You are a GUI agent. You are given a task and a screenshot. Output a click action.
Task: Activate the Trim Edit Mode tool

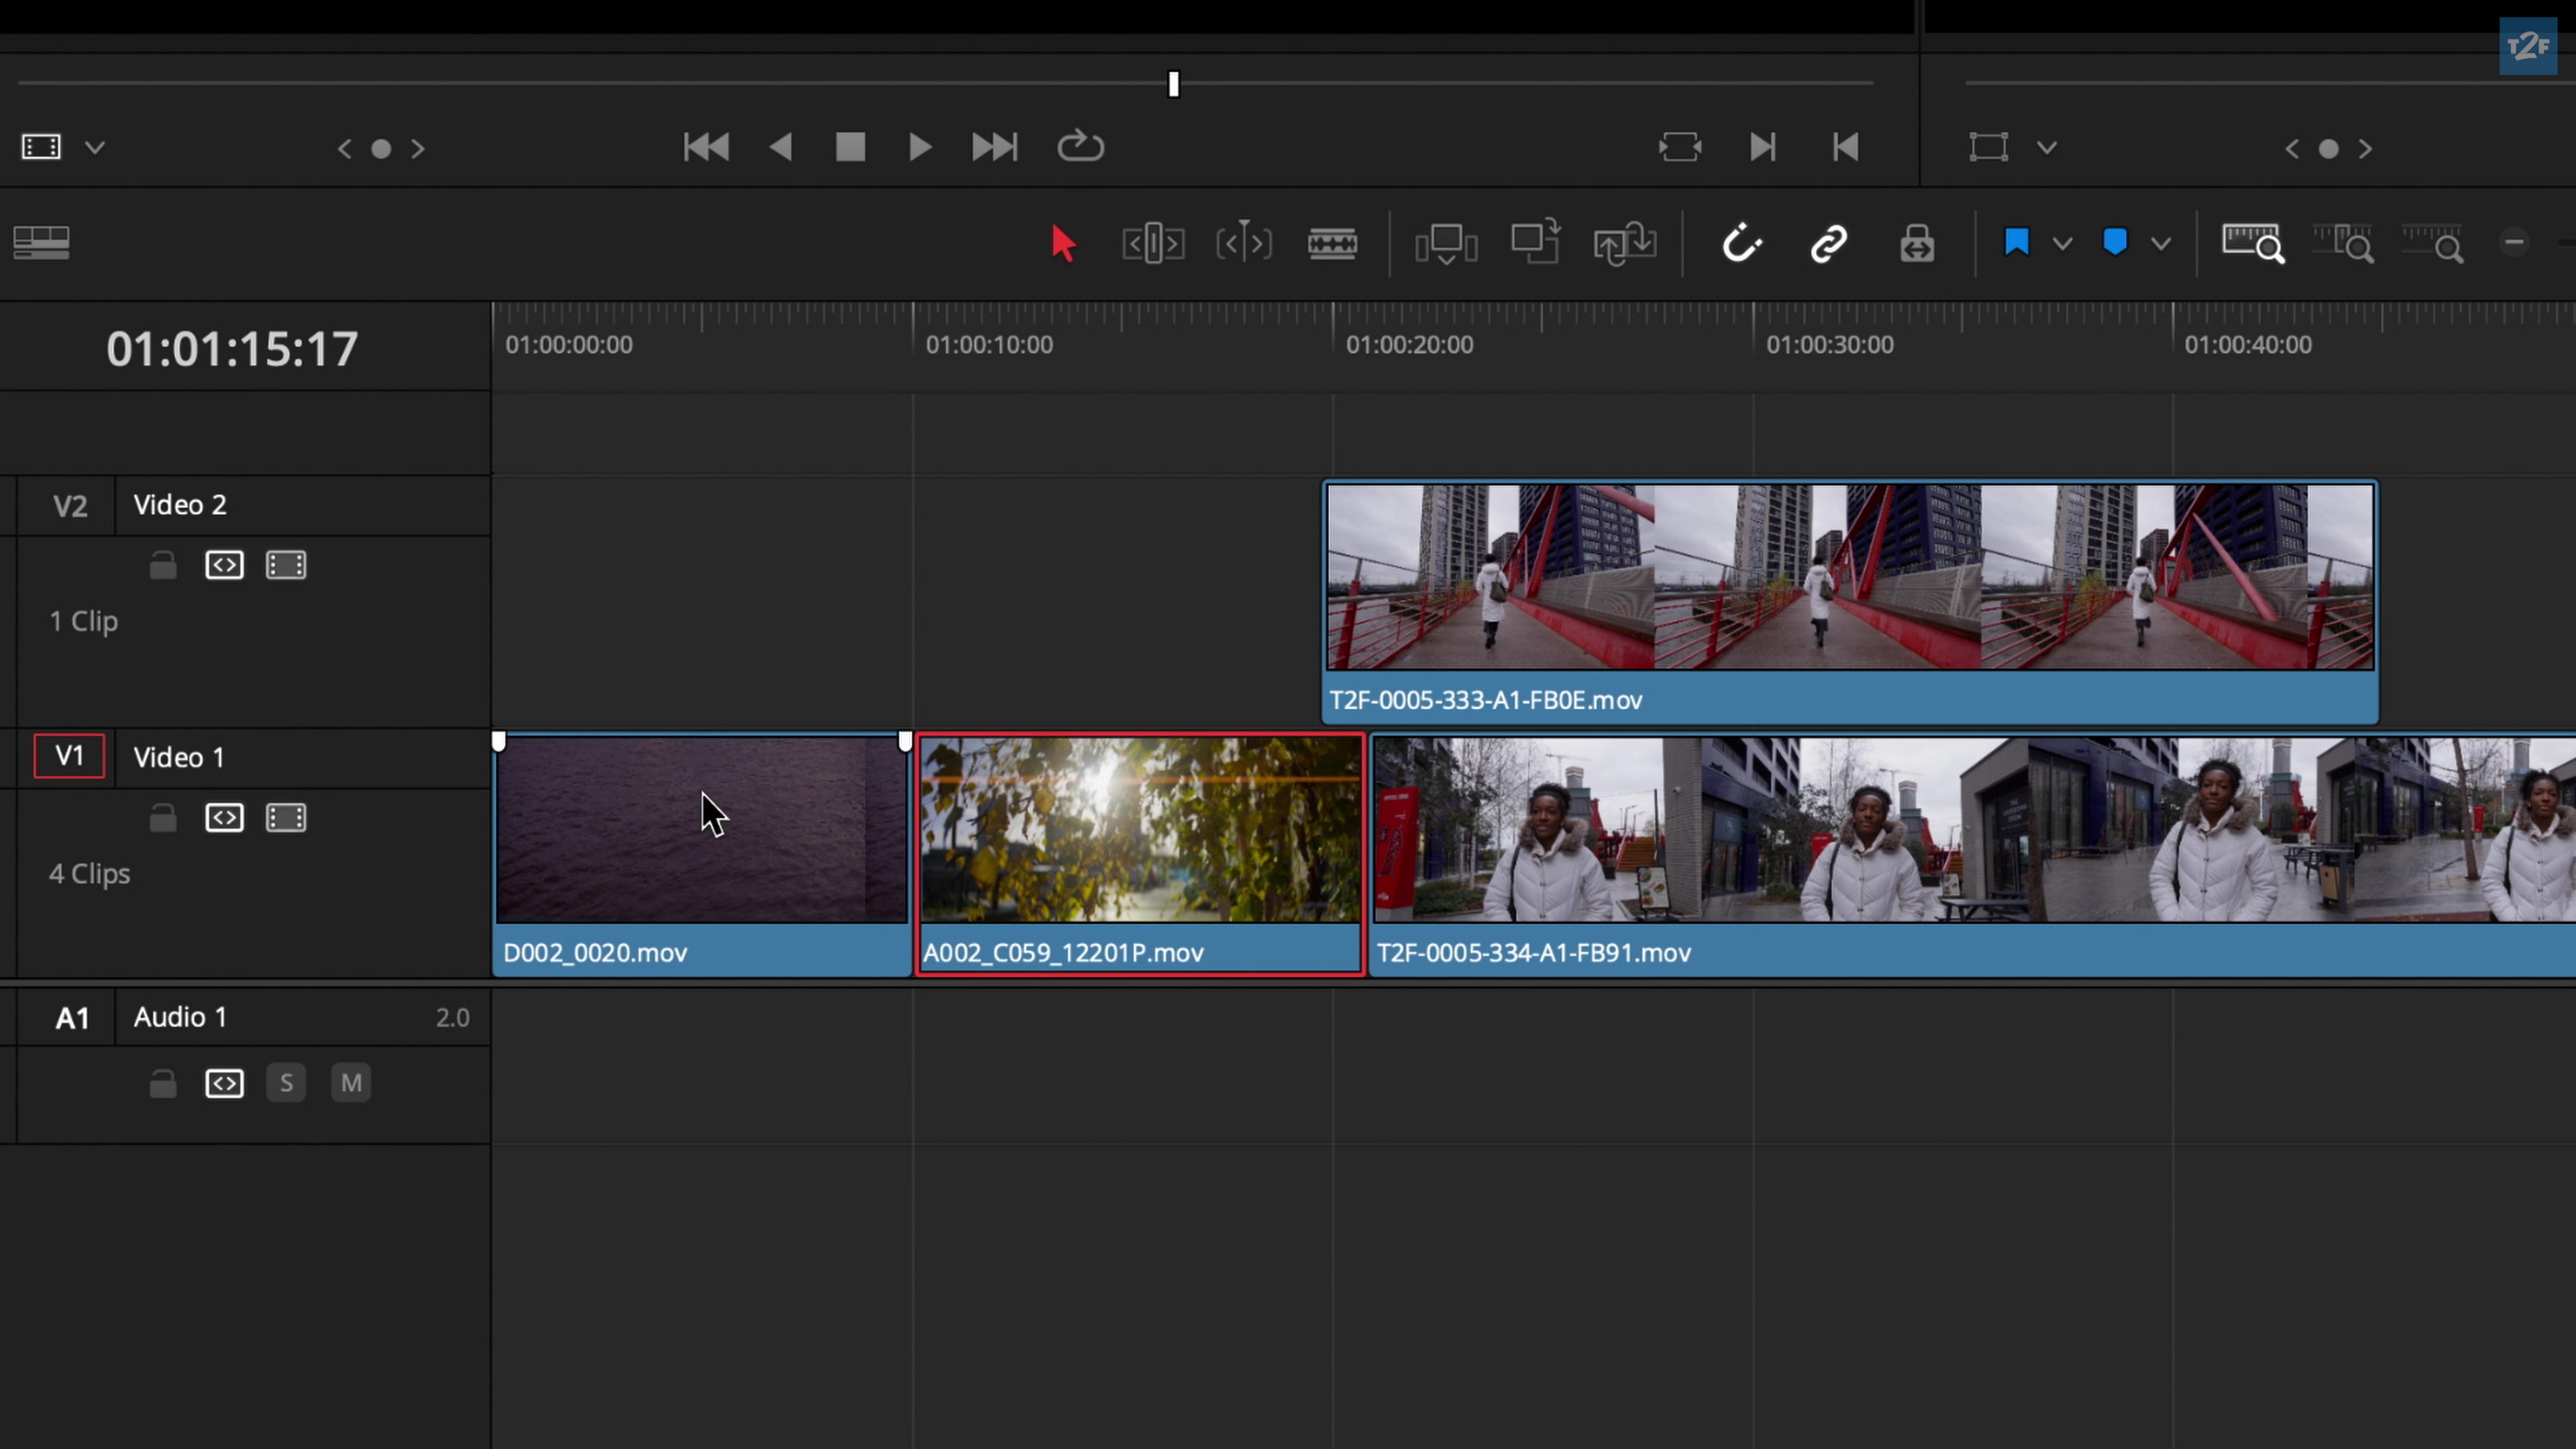(x=1153, y=243)
